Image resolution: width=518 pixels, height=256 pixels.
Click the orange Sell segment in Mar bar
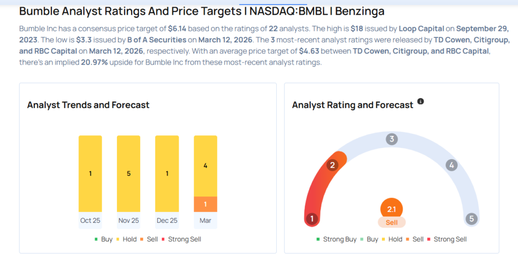(x=205, y=204)
